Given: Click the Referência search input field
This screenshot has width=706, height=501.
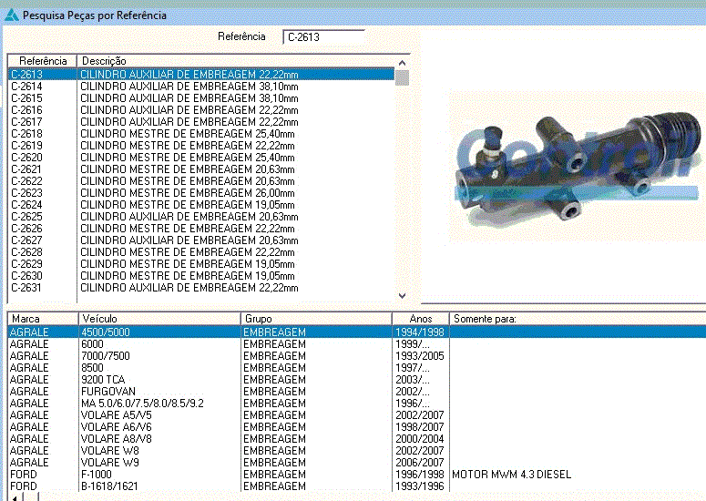Looking at the screenshot, I should click(x=323, y=37).
